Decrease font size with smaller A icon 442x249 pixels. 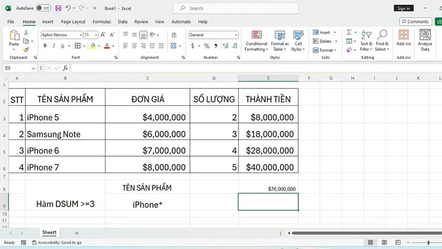coord(112,35)
